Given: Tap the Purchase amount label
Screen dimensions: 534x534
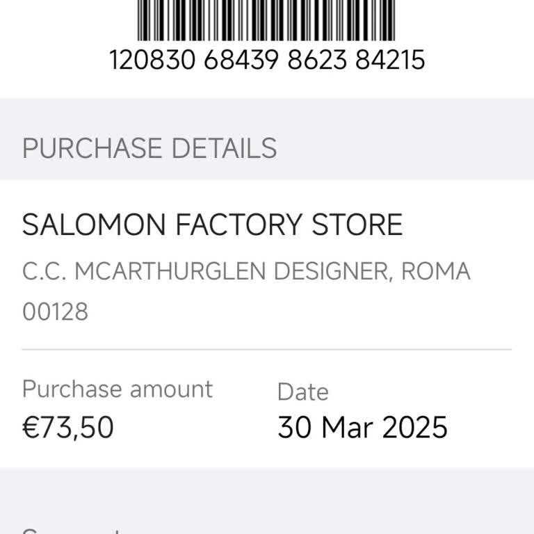Looking at the screenshot, I should [x=118, y=389].
